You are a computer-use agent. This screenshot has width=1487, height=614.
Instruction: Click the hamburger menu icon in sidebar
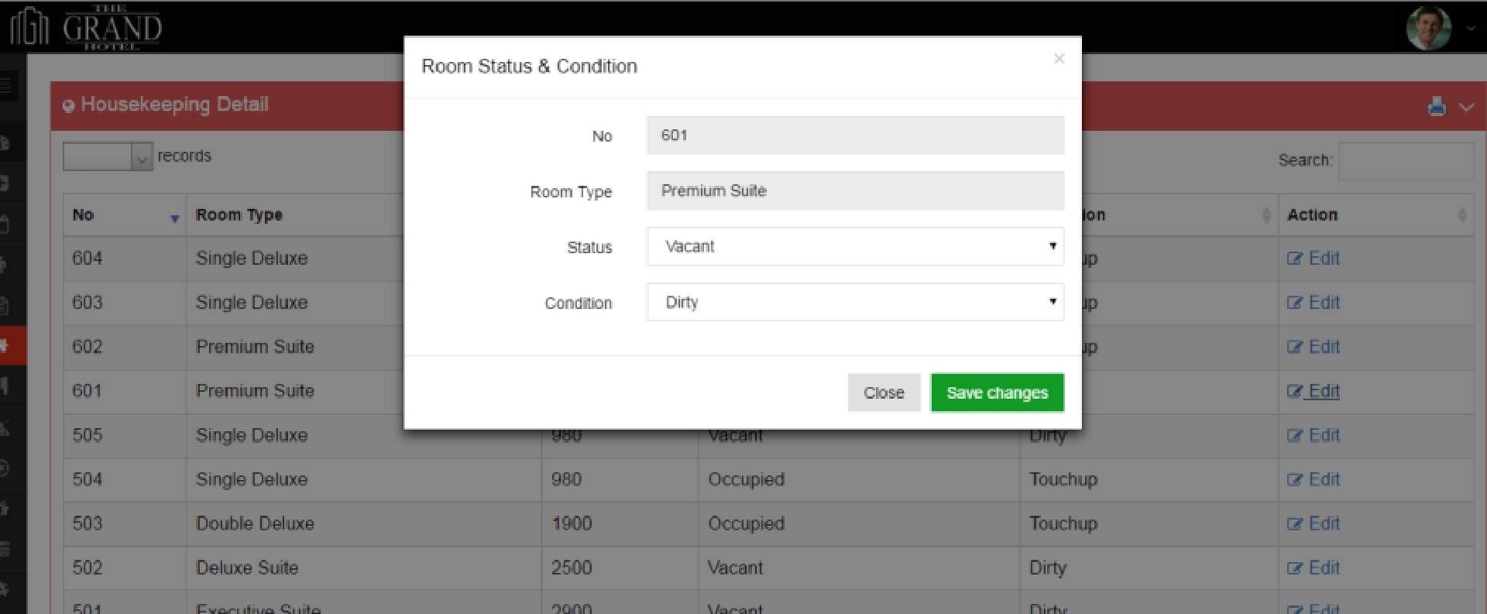click(6, 85)
